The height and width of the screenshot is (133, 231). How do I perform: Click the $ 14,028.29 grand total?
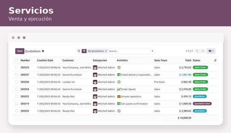tap(184, 118)
